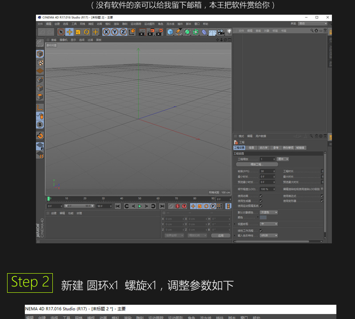Select model mode cube icon

[40, 54]
